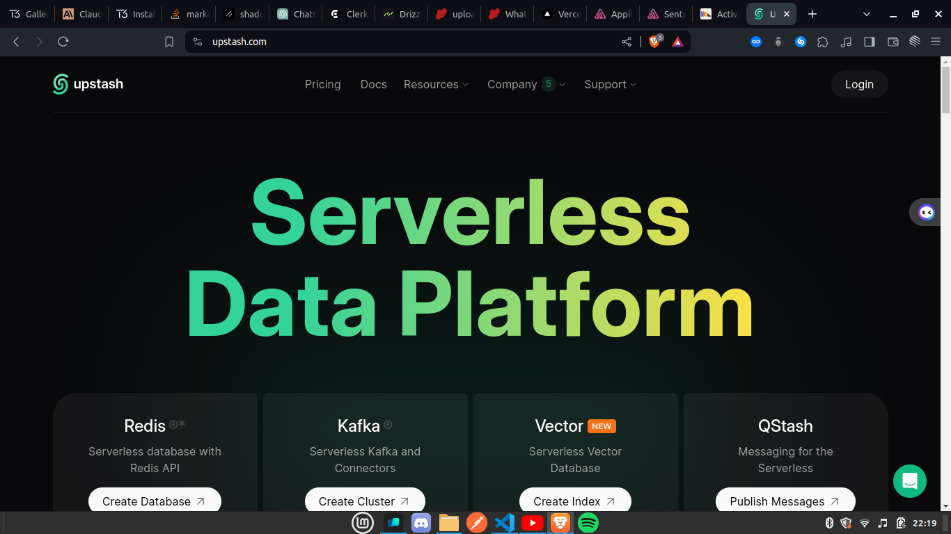
Task: Switch to the Sentry tab
Action: [x=667, y=14]
